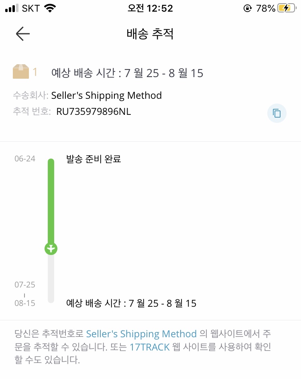Tap the 07-25 timeline date
The width and height of the screenshot is (301, 379).
(25, 285)
